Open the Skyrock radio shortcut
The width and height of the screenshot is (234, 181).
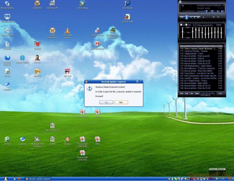(x=127, y=18)
